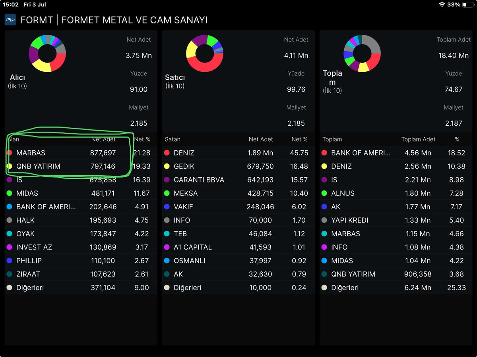Sort buyers by Net % column header
The height and width of the screenshot is (357, 477).
click(142, 139)
